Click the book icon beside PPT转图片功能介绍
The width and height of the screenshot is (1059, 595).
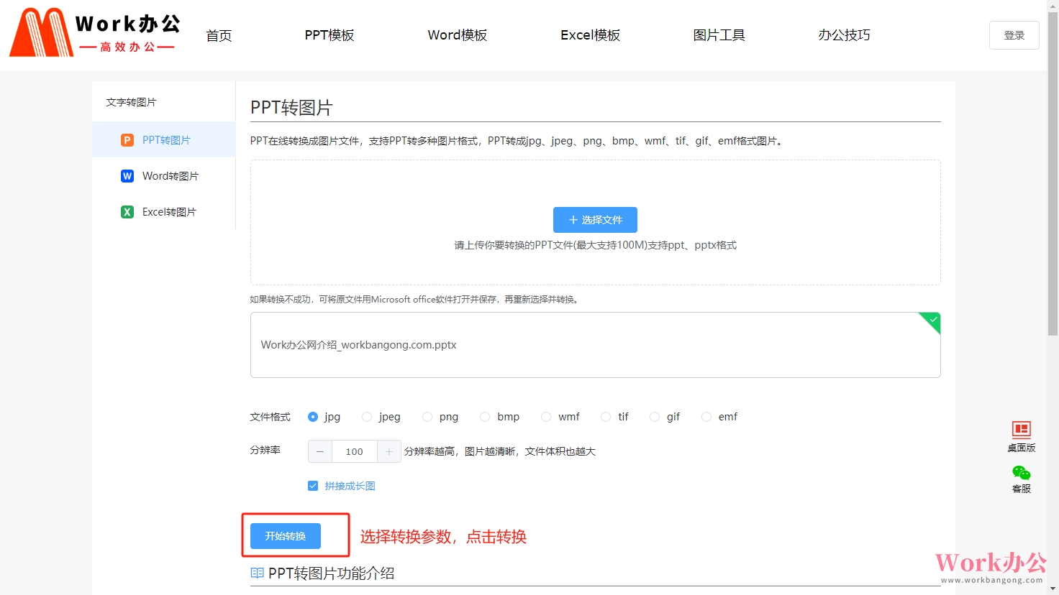[x=257, y=573]
